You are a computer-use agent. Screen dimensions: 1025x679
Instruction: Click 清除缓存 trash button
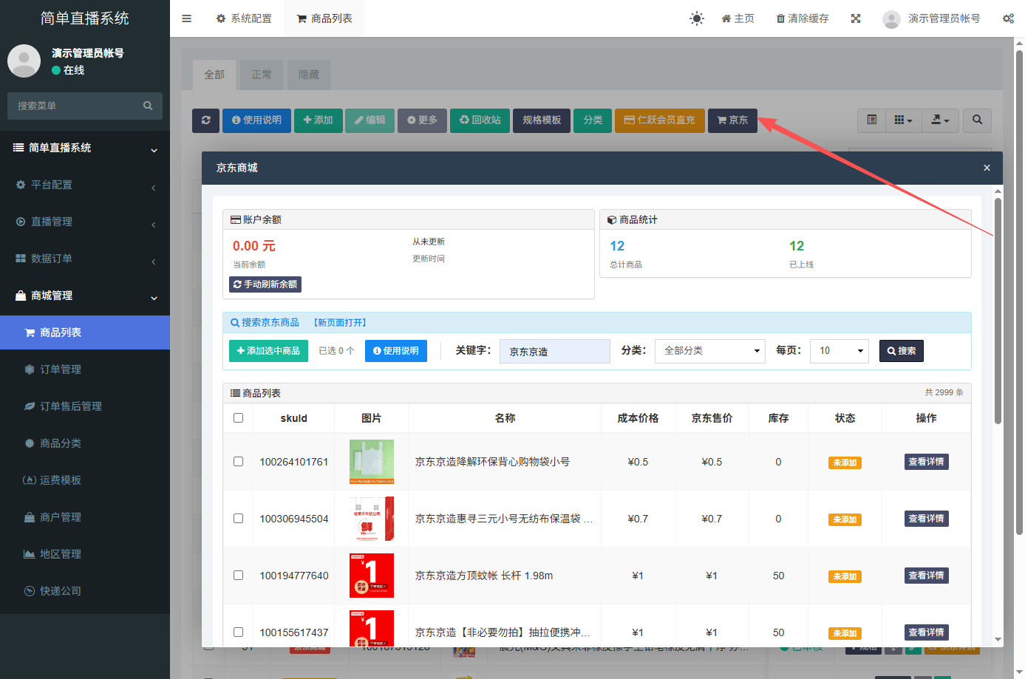point(803,18)
